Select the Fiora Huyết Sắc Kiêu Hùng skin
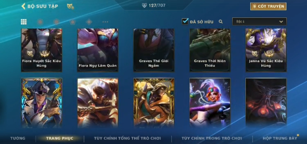Screen dimensions: 307x144 point(41,50)
